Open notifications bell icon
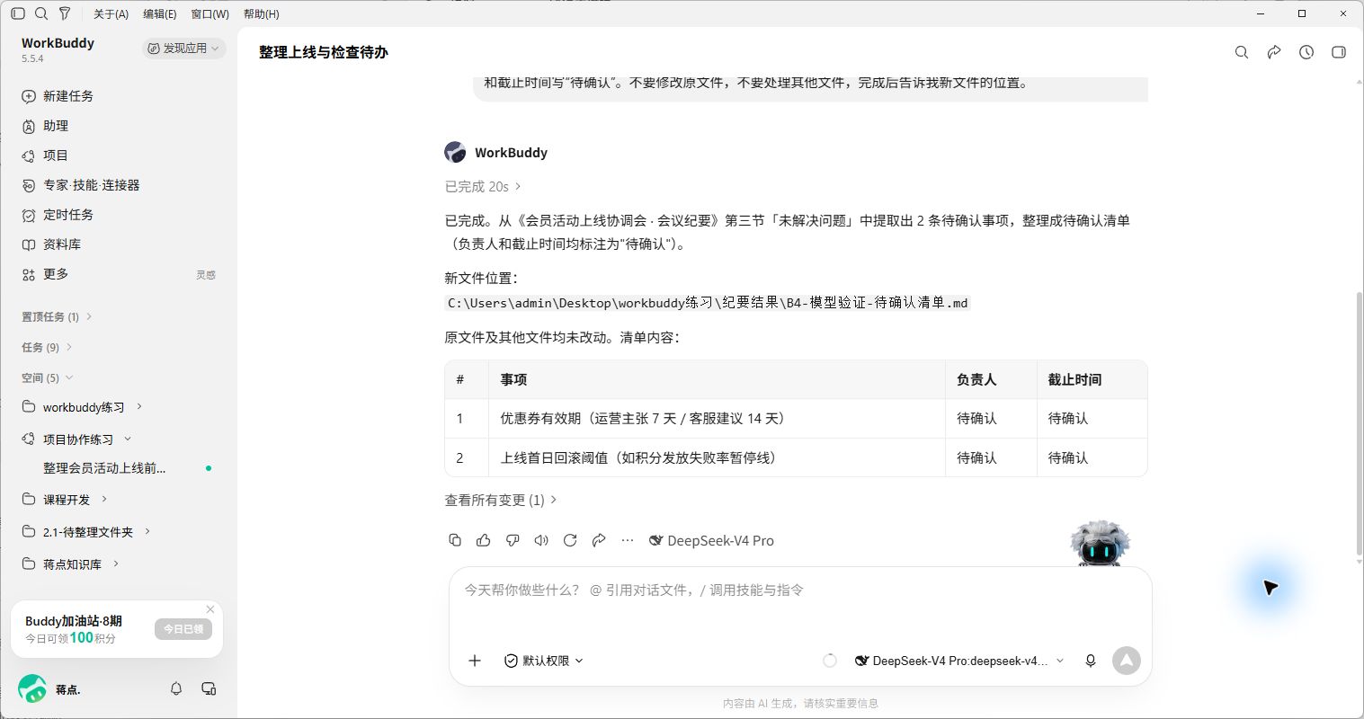 [176, 688]
